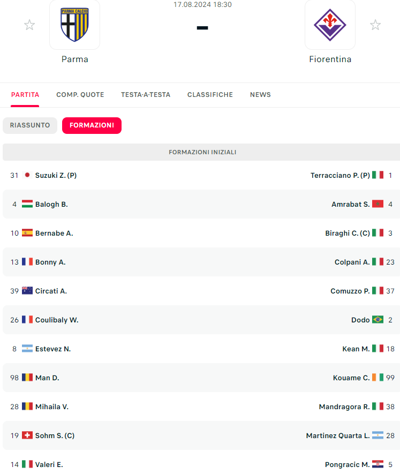The width and height of the screenshot is (400, 474).
Task: Open the Testa-a-Testa tab
Action: pyautogui.click(x=146, y=95)
